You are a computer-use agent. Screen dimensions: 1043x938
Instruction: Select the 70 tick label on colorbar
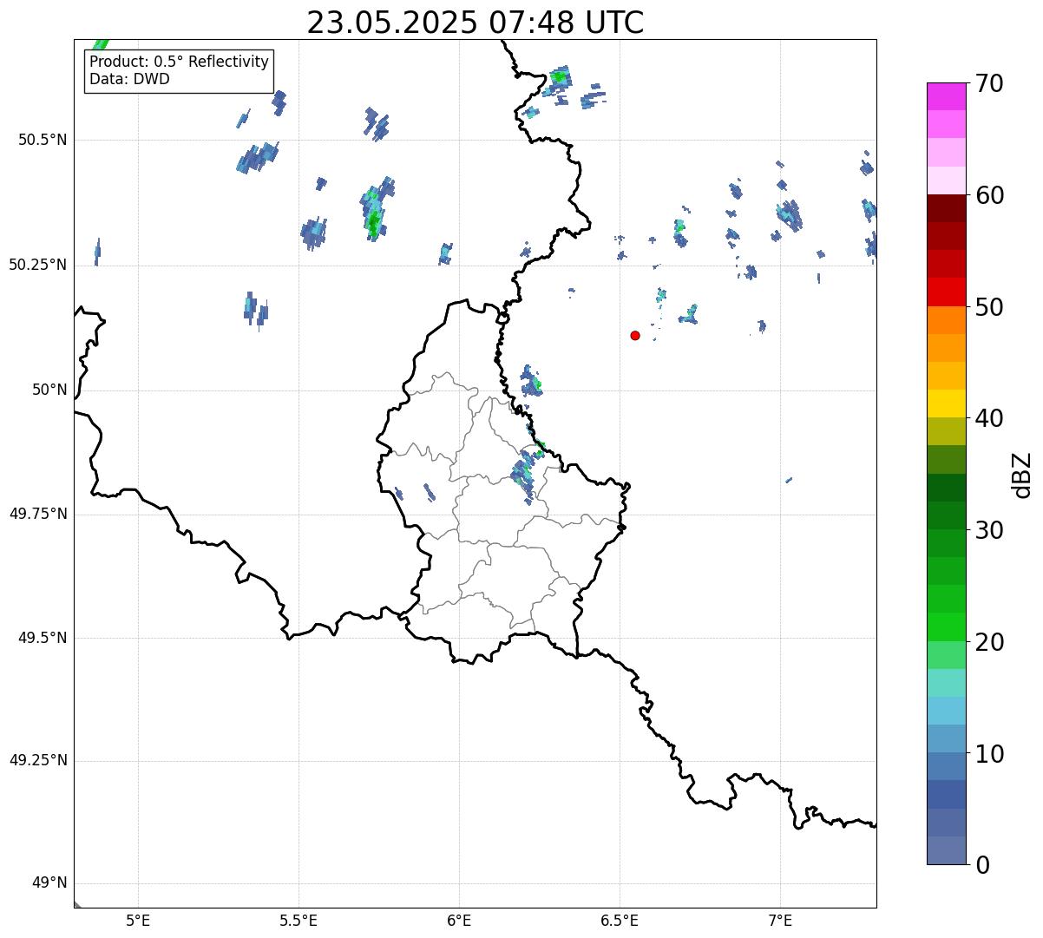(x=989, y=84)
